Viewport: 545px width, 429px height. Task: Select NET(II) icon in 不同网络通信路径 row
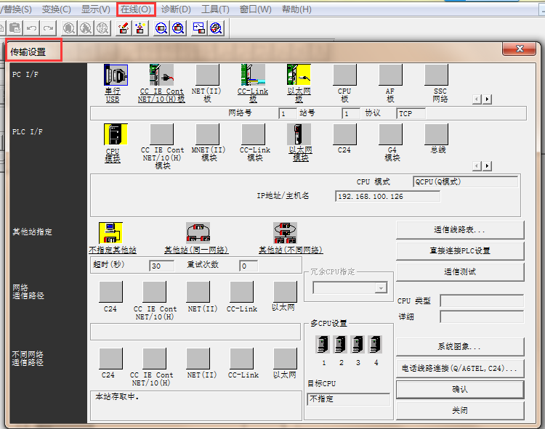(198, 359)
